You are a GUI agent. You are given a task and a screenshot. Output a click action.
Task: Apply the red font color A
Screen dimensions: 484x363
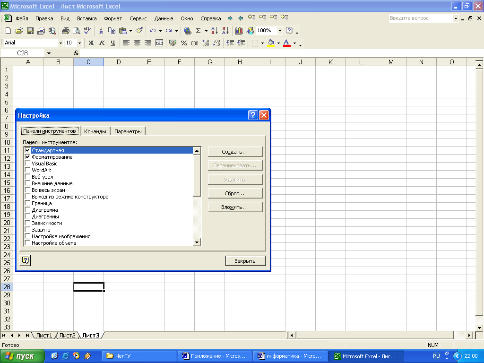[287, 43]
